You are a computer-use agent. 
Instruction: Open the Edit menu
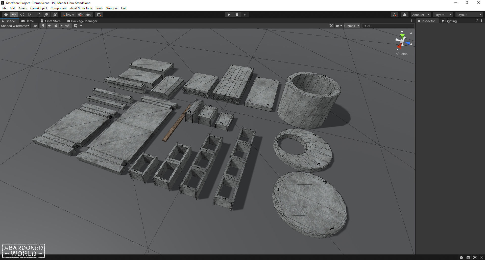[x=12, y=8]
